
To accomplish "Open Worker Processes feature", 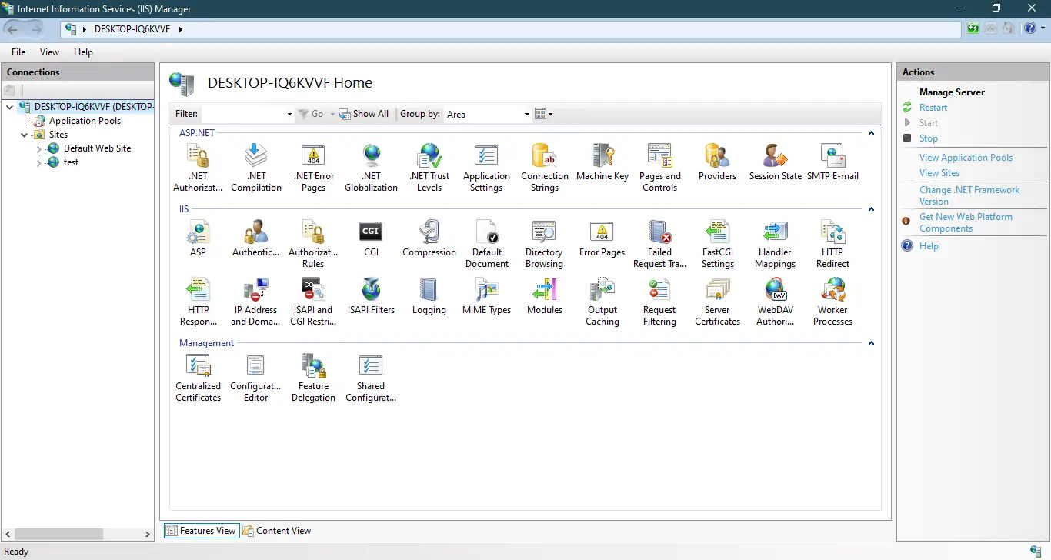I will click(x=832, y=302).
